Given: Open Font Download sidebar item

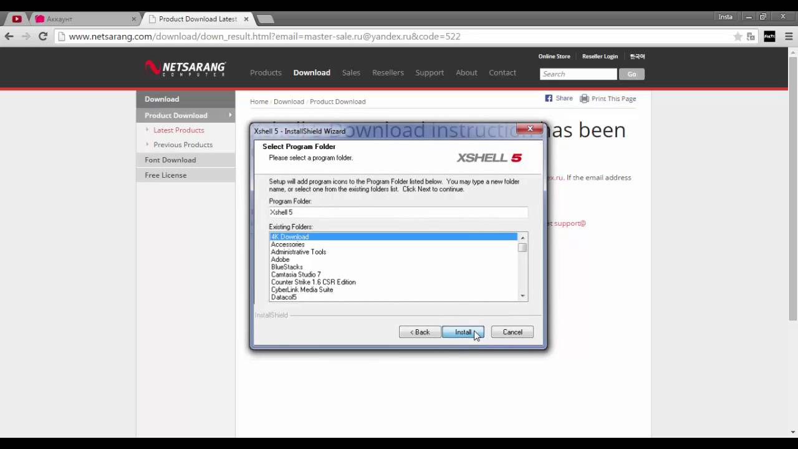Looking at the screenshot, I should (x=186, y=160).
